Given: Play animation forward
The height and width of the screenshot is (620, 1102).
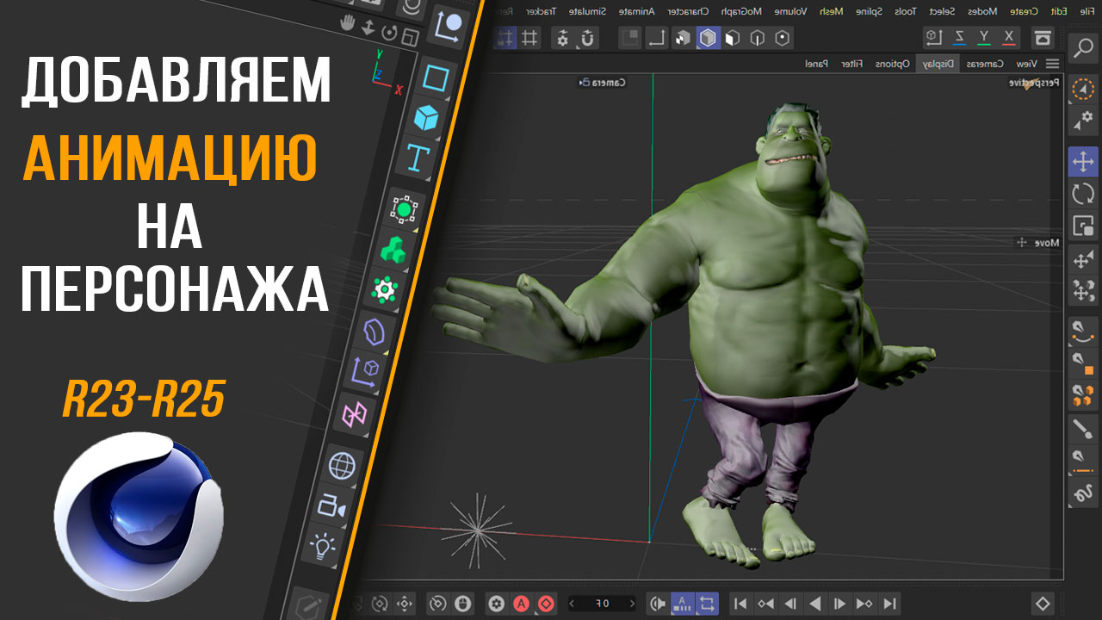Looking at the screenshot, I should 814,604.
